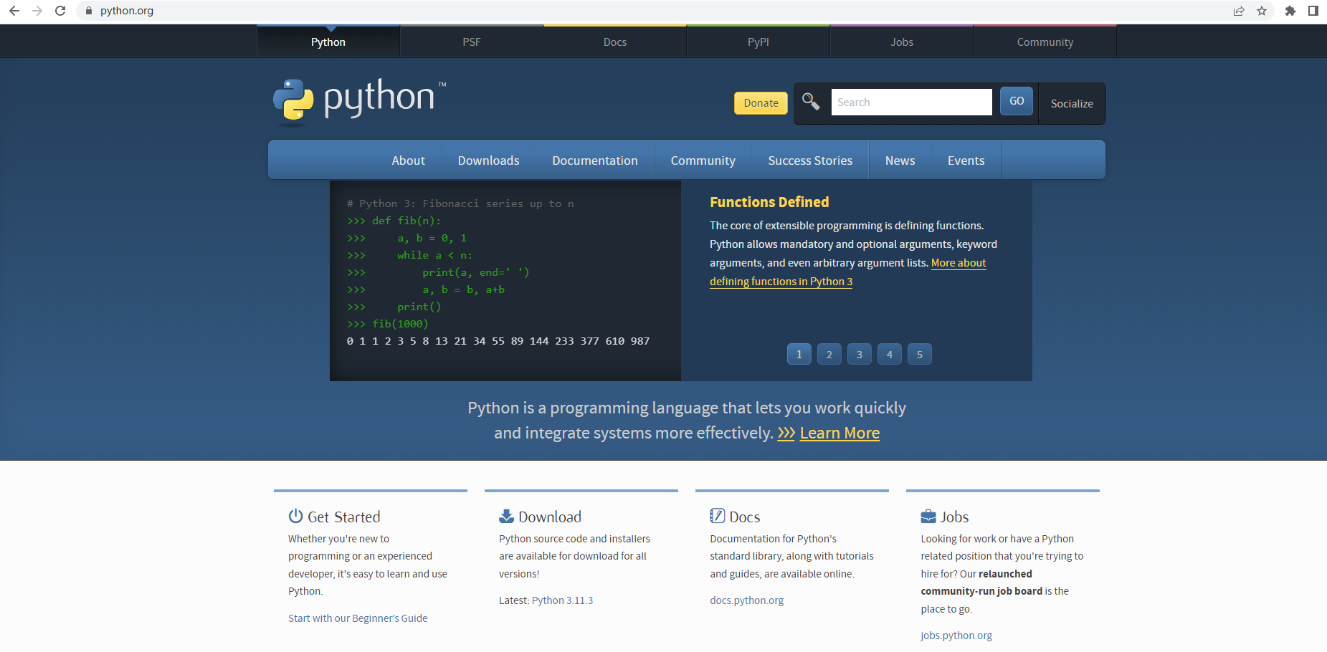Visit the jobs.python.org link
The image size is (1327, 652).
pos(956,636)
